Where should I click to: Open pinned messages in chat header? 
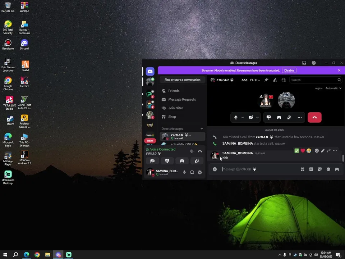(266, 80)
